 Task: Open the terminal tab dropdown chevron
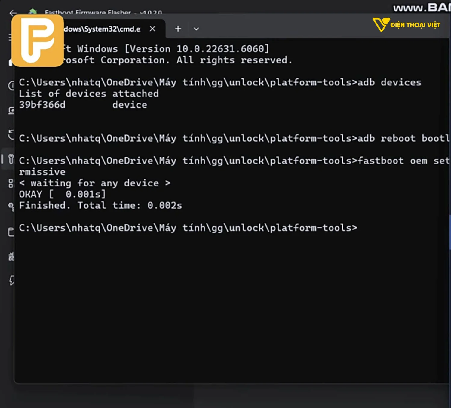(x=196, y=29)
